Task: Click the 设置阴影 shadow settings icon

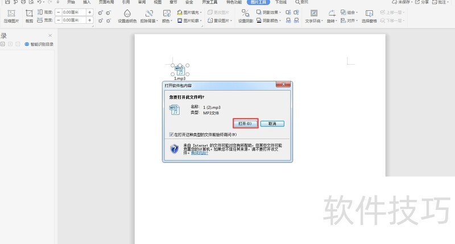Action: pos(246,13)
